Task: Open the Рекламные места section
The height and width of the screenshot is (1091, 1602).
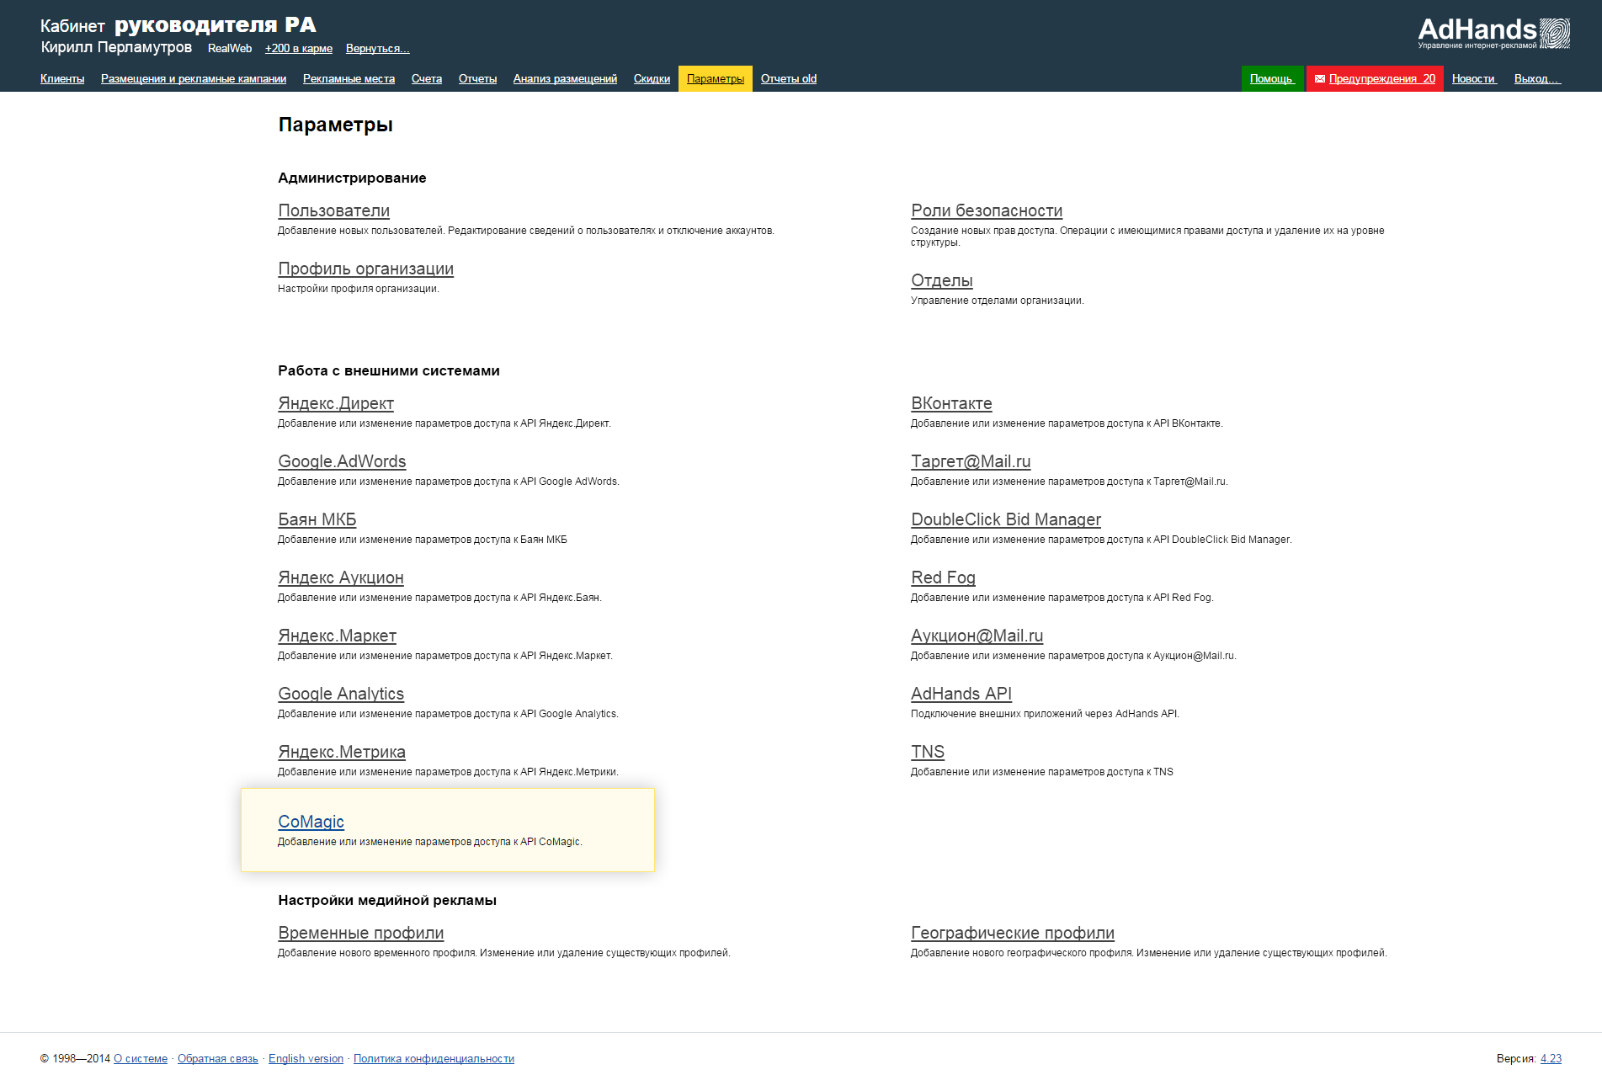Action: [x=349, y=79]
